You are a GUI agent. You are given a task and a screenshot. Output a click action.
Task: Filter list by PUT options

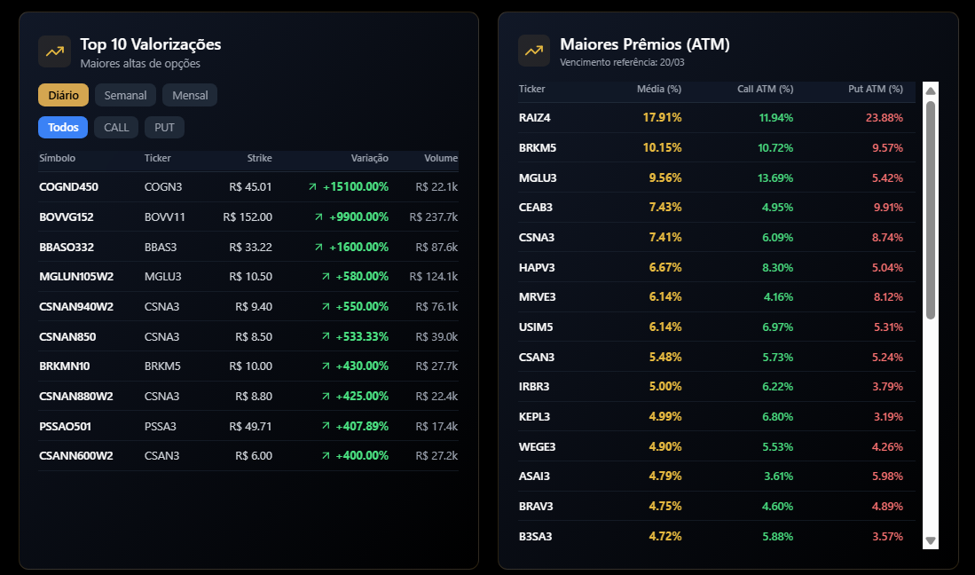[164, 127]
